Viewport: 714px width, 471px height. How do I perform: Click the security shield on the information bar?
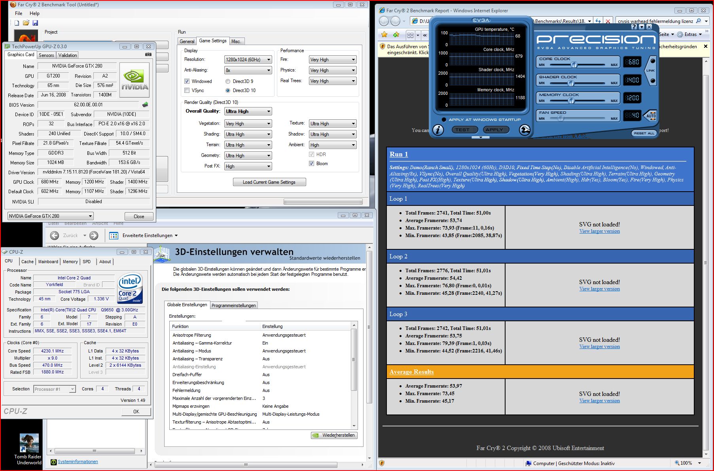(x=382, y=46)
